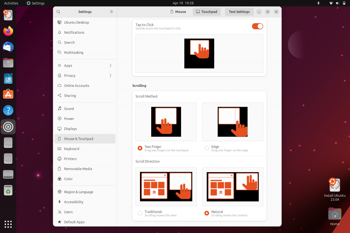Viewport: 350px width, 233px height.
Task: Open the Color settings panel
Action: pyautogui.click(x=69, y=179)
